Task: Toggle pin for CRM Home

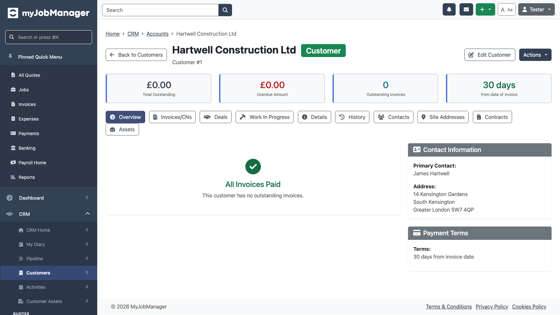Action: point(87,230)
